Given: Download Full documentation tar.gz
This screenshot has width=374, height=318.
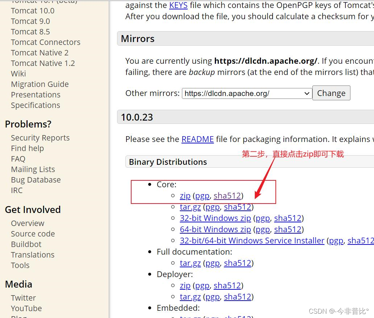Looking at the screenshot, I should (190, 263).
